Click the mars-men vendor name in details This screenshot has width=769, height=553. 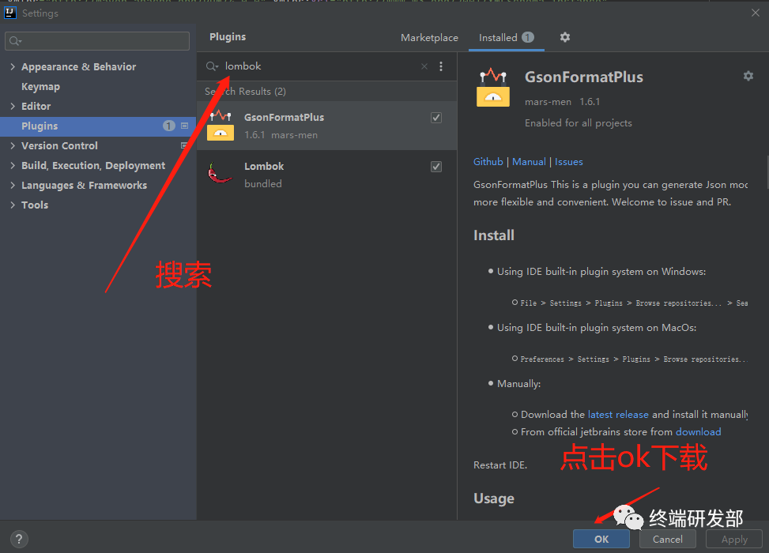pos(548,102)
